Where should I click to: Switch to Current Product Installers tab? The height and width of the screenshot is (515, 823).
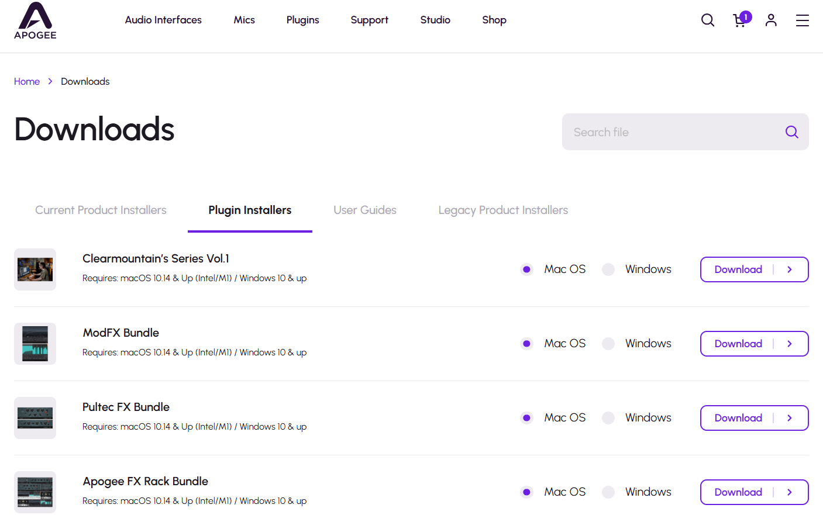point(101,210)
